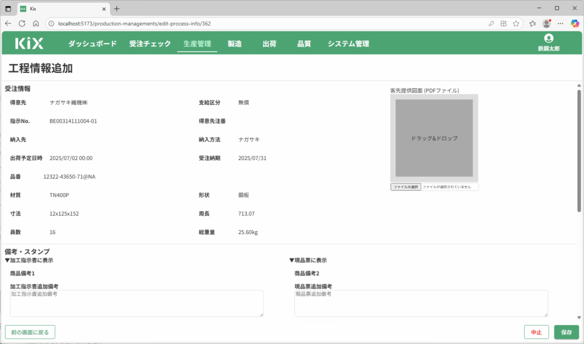Launch the Copilot icon
The height and width of the screenshot is (344, 584).
point(575,23)
